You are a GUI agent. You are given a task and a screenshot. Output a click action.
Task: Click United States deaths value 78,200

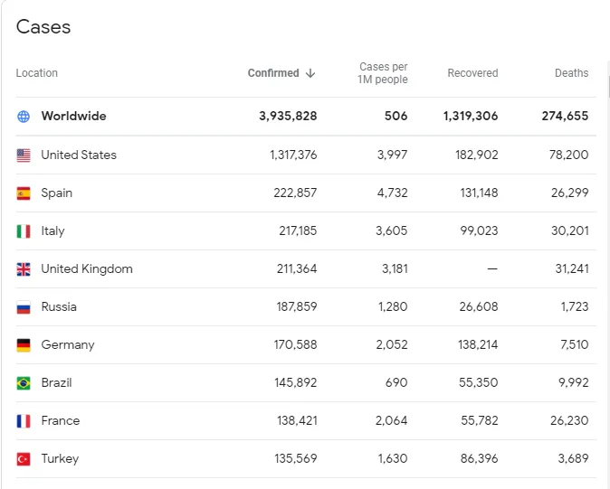(x=568, y=155)
